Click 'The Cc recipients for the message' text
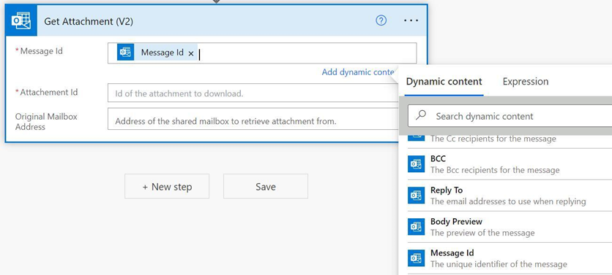Viewport: 612px width, 275px height. coord(493,139)
